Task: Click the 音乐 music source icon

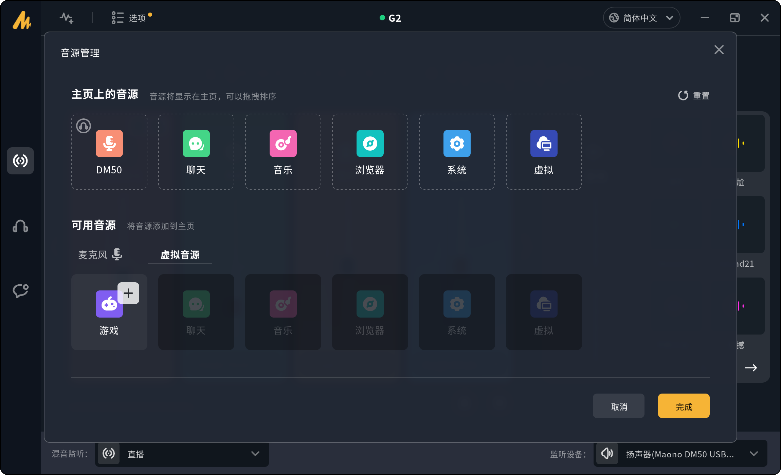Action: click(x=283, y=144)
